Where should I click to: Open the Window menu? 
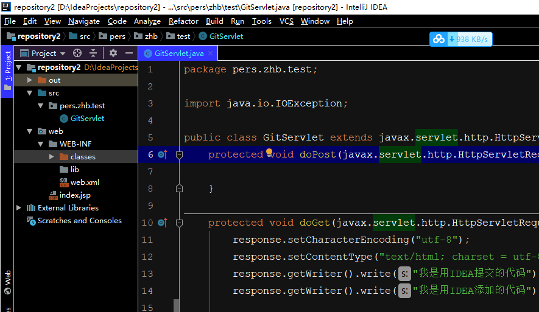pos(315,21)
